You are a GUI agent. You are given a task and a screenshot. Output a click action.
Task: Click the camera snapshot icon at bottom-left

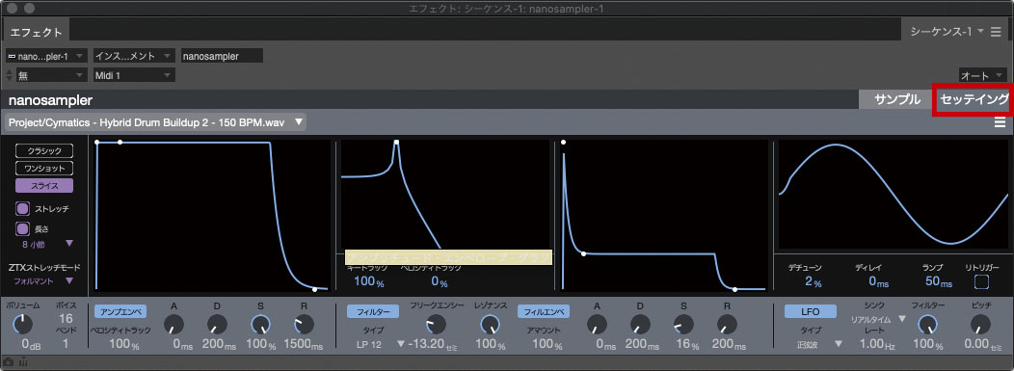pyautogui.click(x=8, y=363)
